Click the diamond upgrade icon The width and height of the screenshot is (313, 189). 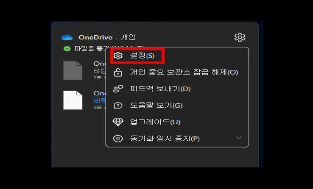coord(118,122)
